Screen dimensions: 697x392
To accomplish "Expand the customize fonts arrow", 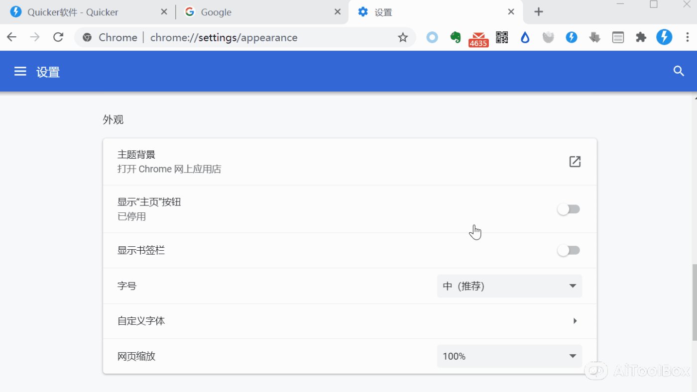I will (x=575, y=321).
